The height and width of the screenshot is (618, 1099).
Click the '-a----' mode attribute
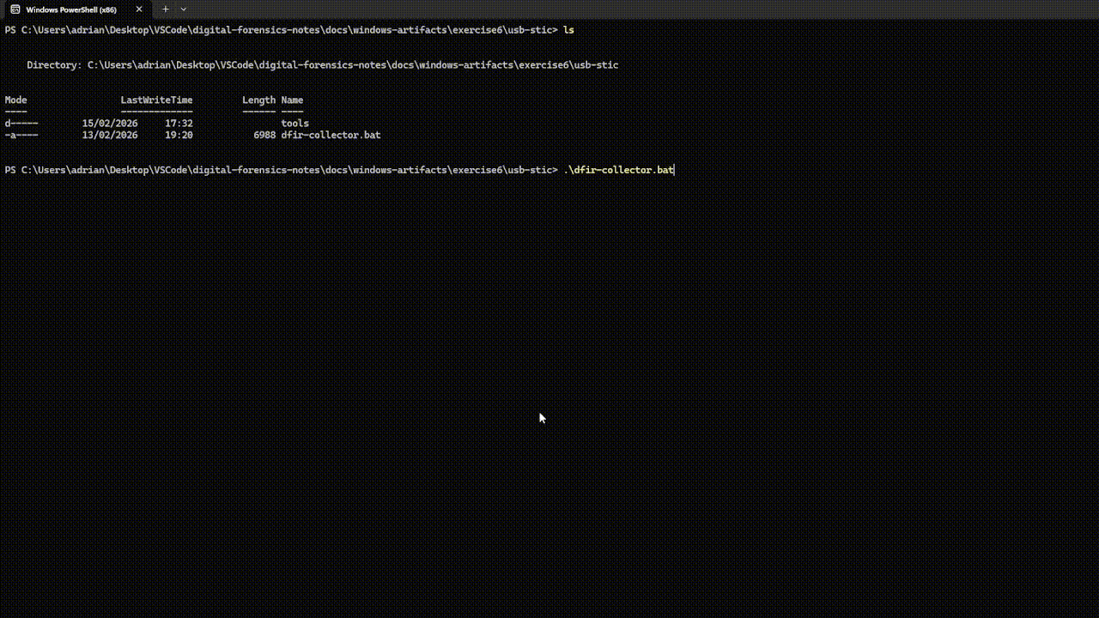tap(21, 136)
